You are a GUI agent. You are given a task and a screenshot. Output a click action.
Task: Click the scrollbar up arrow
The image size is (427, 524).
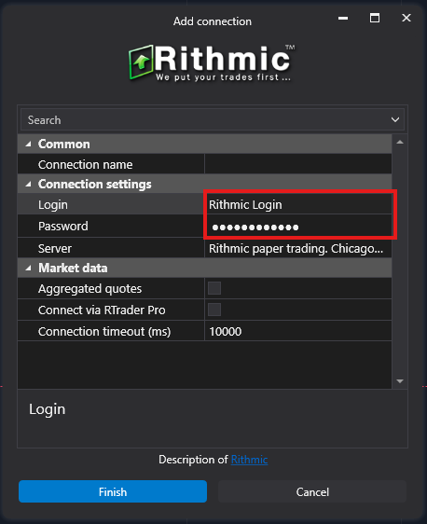(400, 143)
